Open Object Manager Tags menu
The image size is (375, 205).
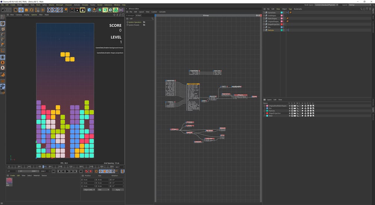290,9
